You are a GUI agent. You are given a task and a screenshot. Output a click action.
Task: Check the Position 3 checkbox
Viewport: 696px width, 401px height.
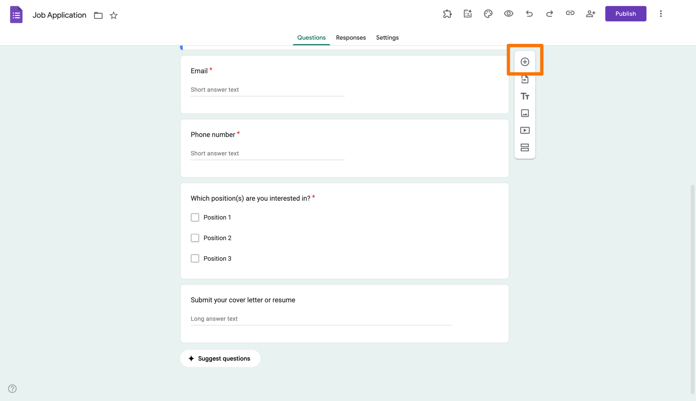[195, 258]
